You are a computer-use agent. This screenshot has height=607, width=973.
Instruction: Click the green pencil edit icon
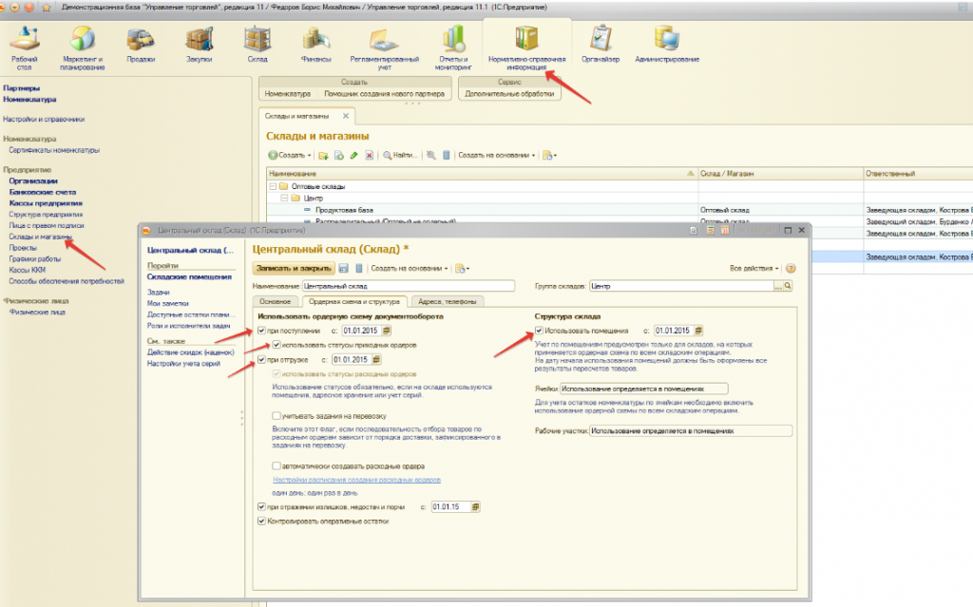(x=353, y=155)
